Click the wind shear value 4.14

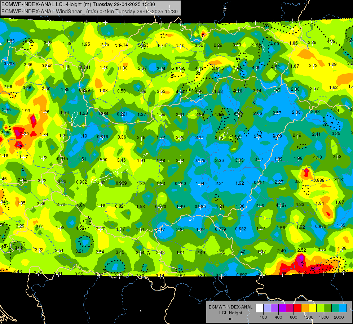[x=123, y=45]
